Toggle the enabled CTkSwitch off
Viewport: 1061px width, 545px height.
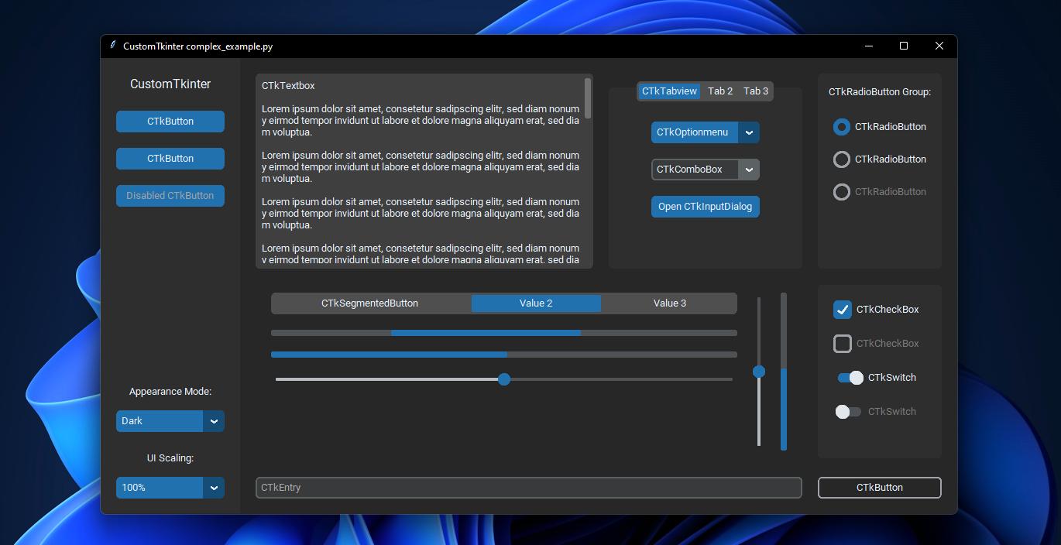[x=850, y=378]
